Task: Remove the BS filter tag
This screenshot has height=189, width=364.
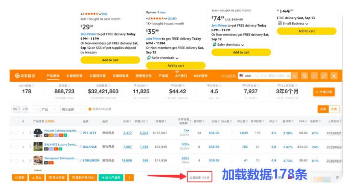Action: pos(19,109)
